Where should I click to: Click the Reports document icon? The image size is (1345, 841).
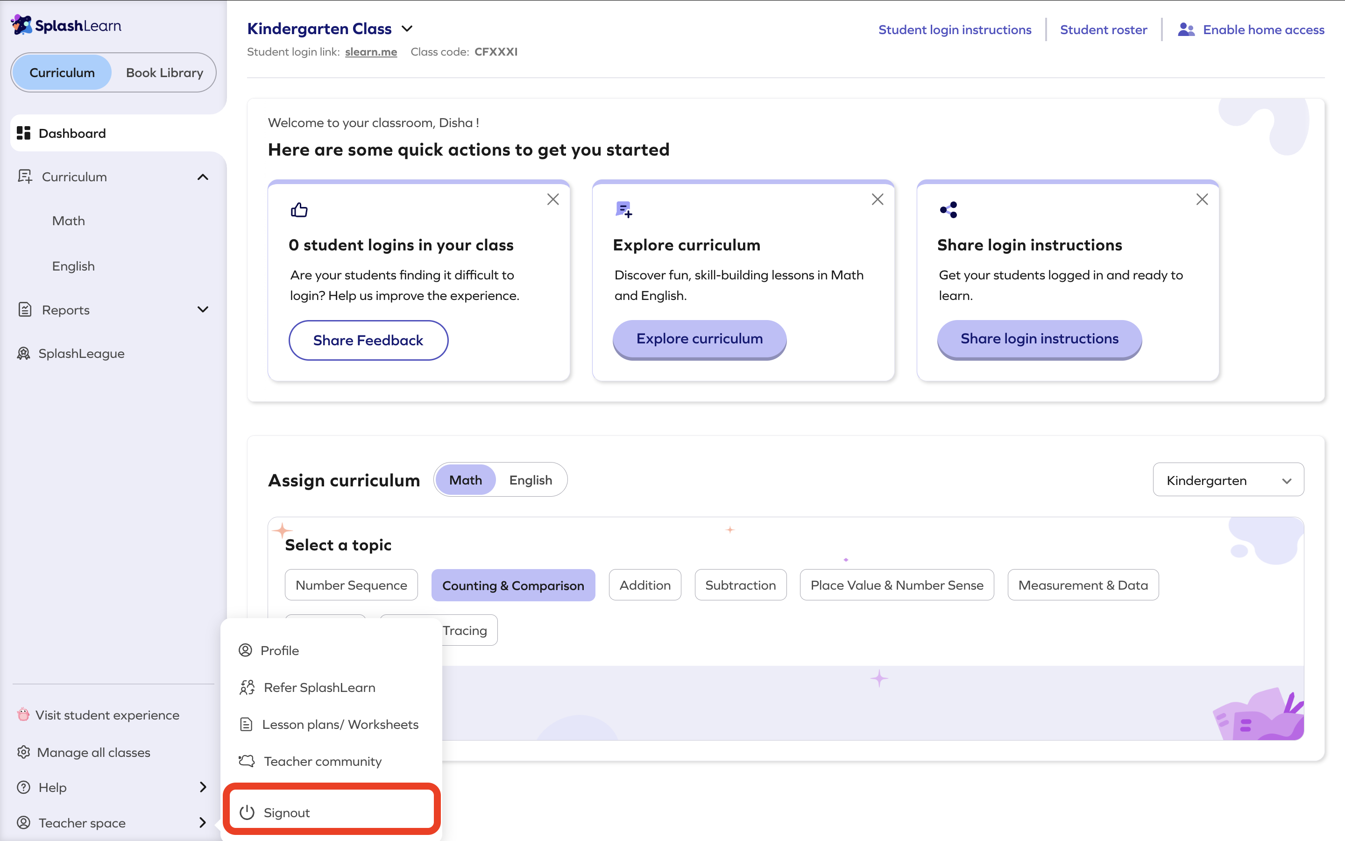pos(24,309)
